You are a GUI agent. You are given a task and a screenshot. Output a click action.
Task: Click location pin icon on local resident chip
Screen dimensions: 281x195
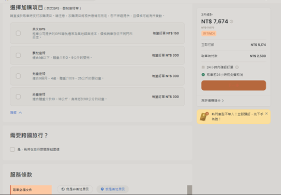(102, 189)
